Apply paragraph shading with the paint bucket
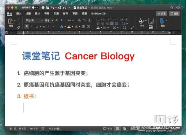The image size is (186, 135). click(98, 28)
